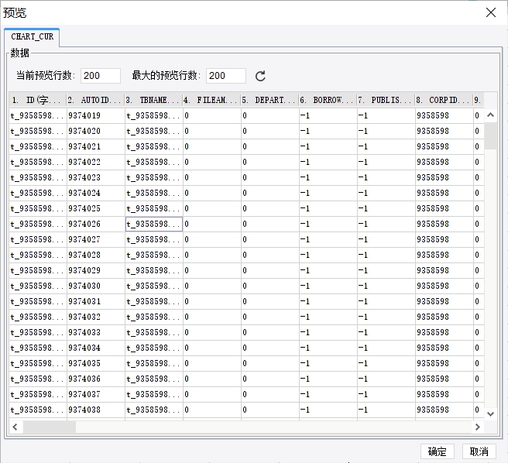The height and width of the screenshot is (463, 508).
Task: Select AUTOID cell 9374021
Action: (x=96, y=147)
